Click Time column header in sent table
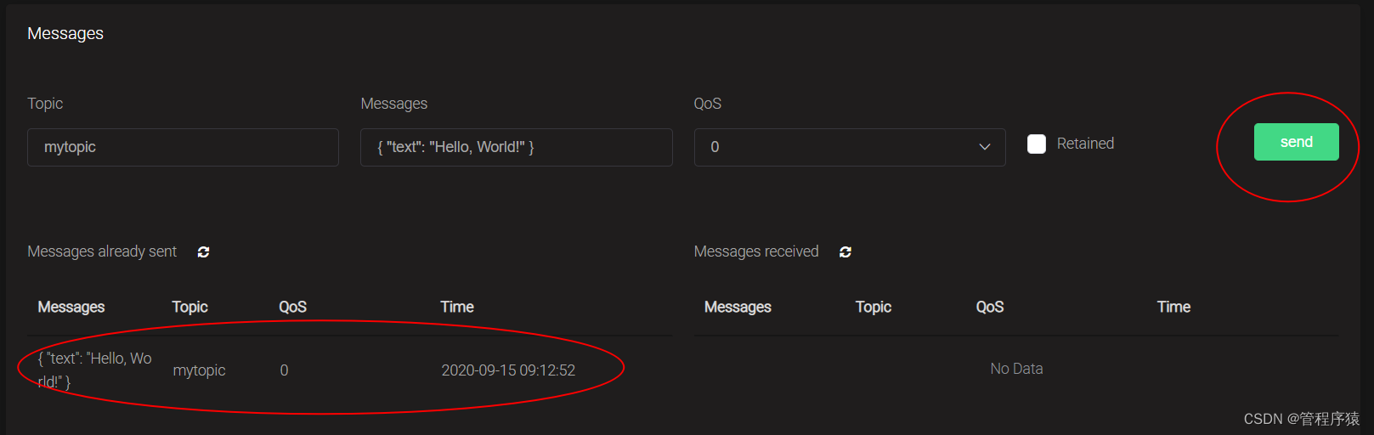Image resolution: width=1374 pixels, height=435 pixels. (x=457, y=307)
